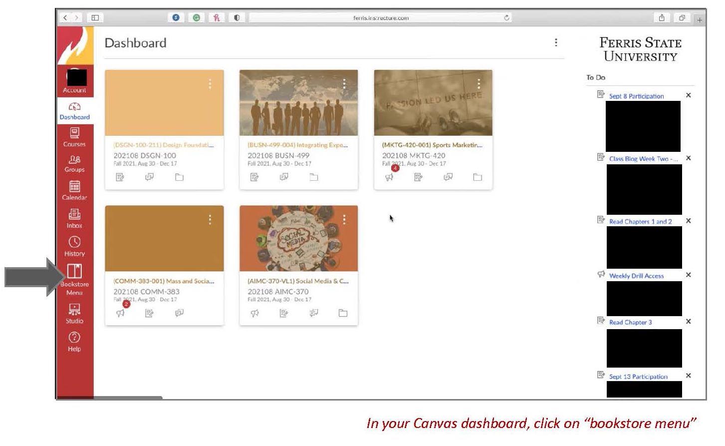Open Studio from the sidebar

coord(74,314)
